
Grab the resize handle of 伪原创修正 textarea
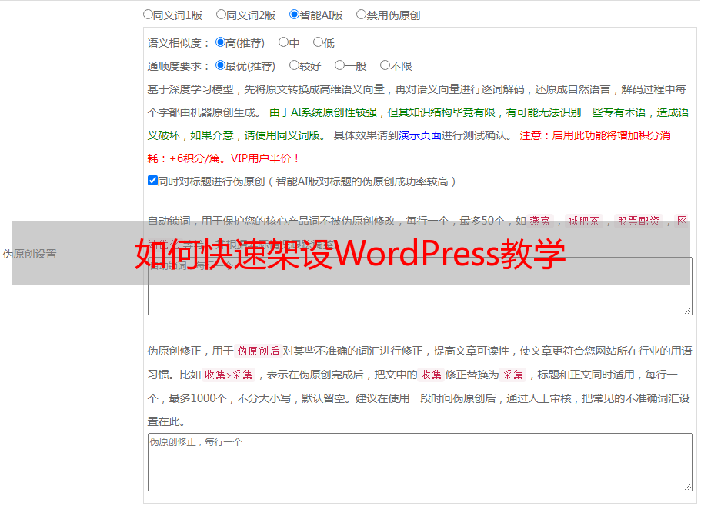point(688,486)
